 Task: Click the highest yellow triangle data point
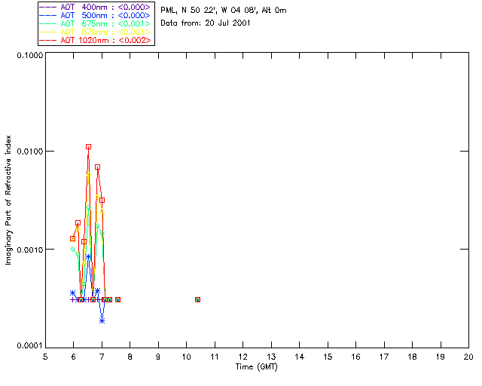[89, 175]
